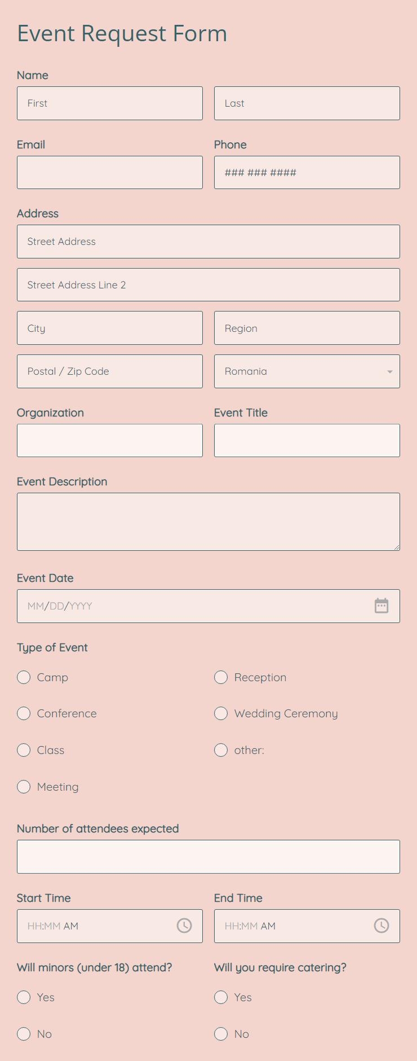
Task: Select Yes for minors attending
Action: click(x=24, y=997)
